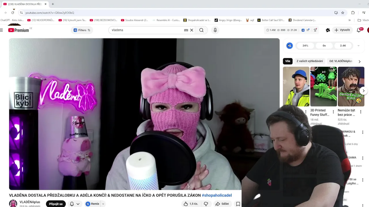Open the Chrome extensions puzzle icon

tap(353, 13)
